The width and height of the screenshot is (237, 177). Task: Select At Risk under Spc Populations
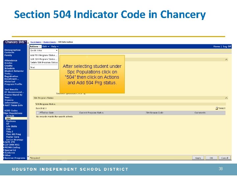tap(10, 116)
